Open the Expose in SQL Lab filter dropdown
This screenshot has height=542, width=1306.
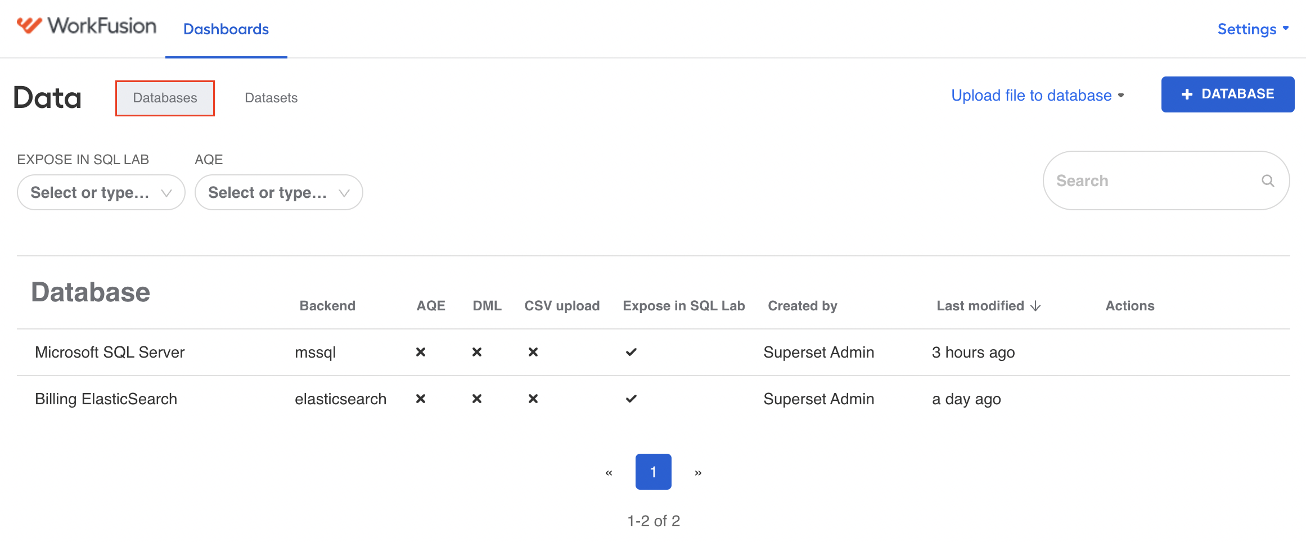(101, 192)
